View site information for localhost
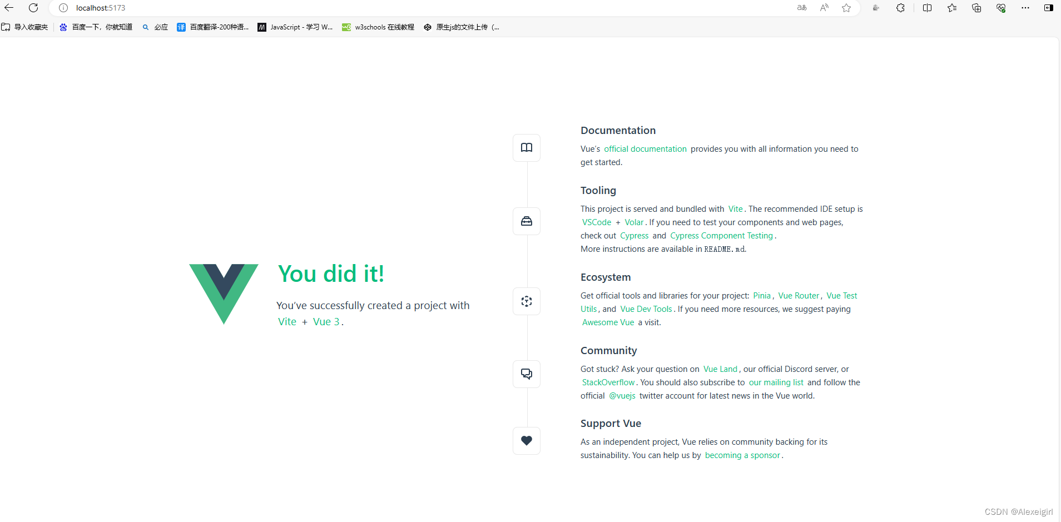The width and height of the screenshot is (1061, 522). click(x=63, y=8)
